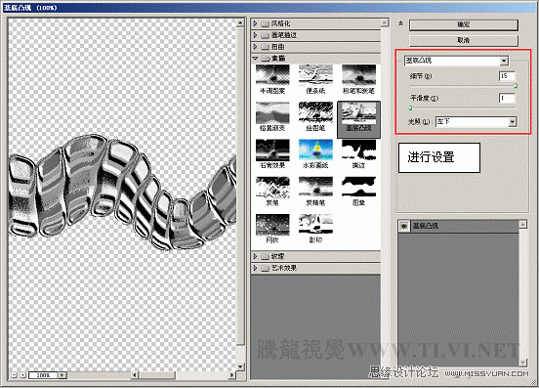Viewport: 539px width, 388px height.
Task: Click the 平滑度 smoothness value field showing 1
Action: click(x=507, y=98)
